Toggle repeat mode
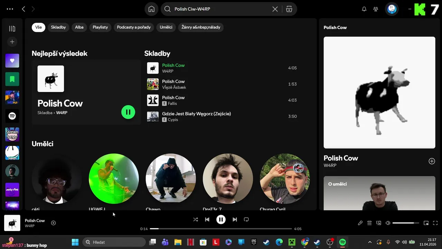This screenshot has height=249, width=442. [246, 220]
